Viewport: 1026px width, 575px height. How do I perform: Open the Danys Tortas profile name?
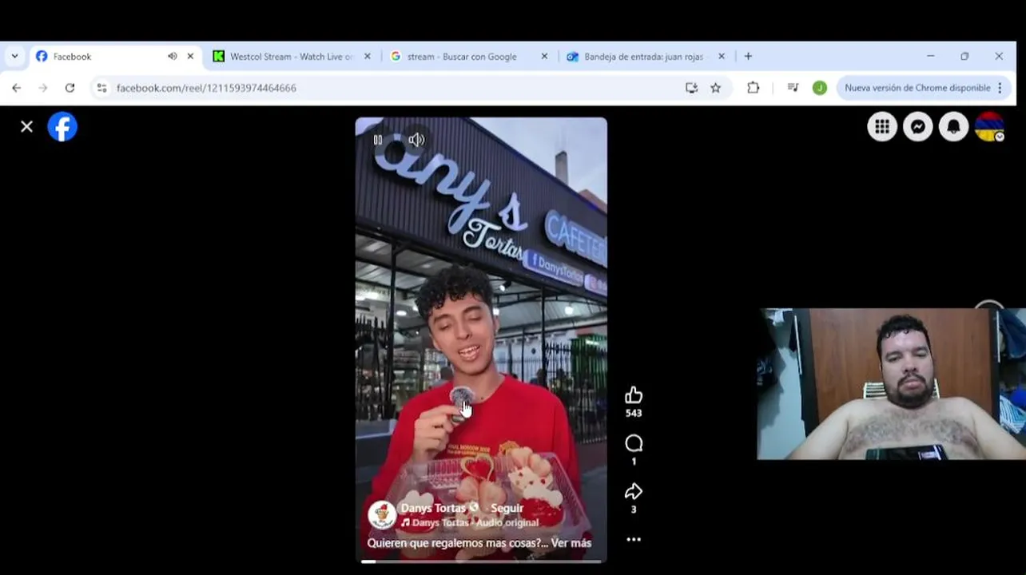tap(433, 508)
